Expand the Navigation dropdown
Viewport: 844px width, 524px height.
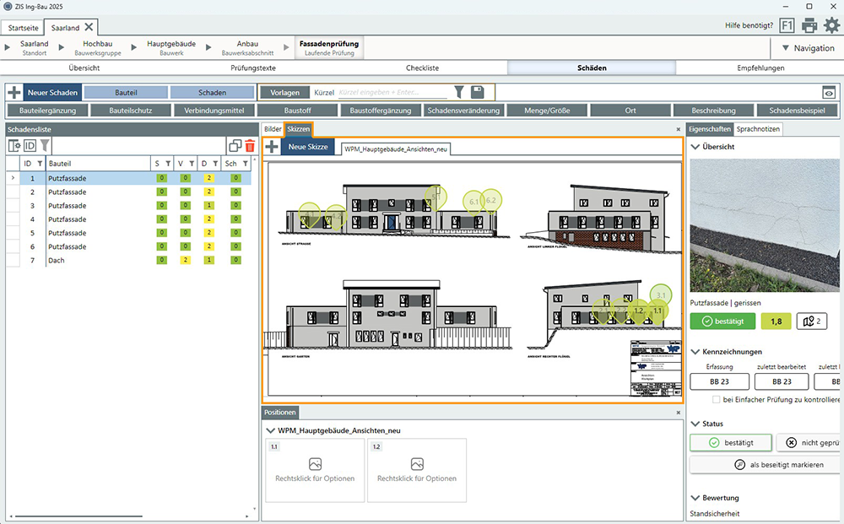[807, 48]
